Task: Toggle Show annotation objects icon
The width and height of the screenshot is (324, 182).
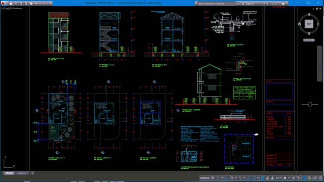Action: pyautogui.click(x=262, y=178)
